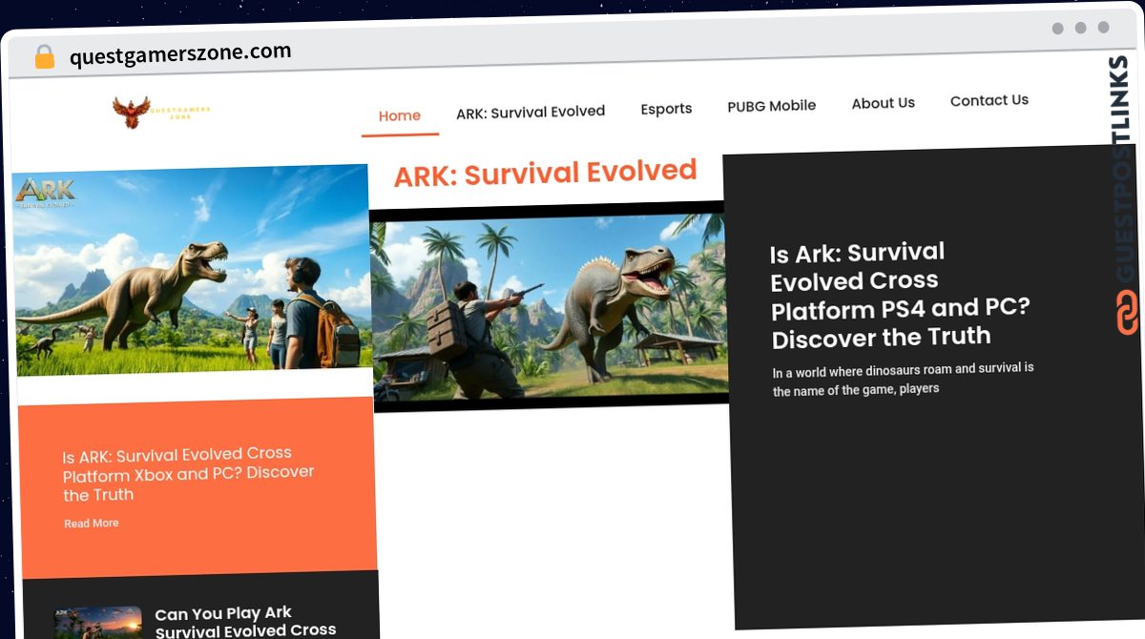The image size is (1145, 639).
Task: Click the Questgamers Zone phoenix logo
Action: (161, 112)
